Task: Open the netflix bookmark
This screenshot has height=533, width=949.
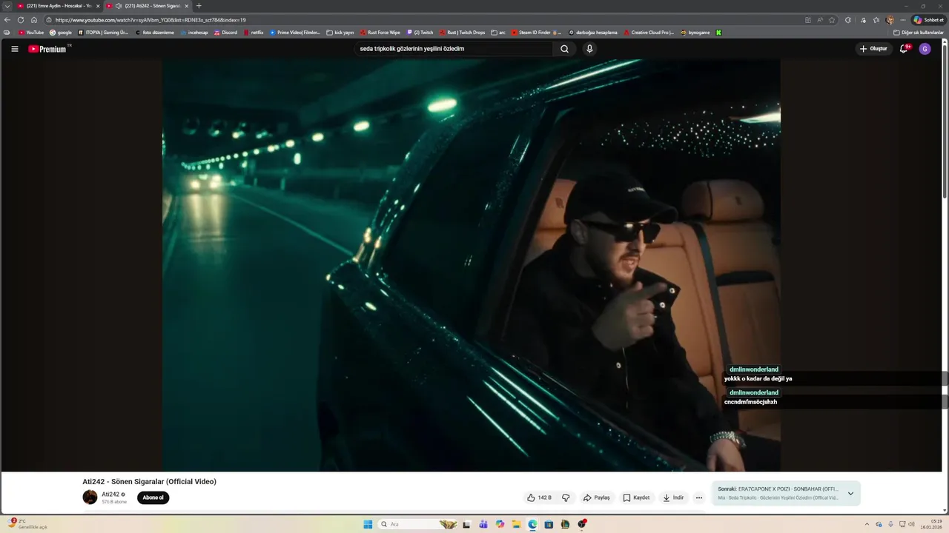Action: point(253,33)
